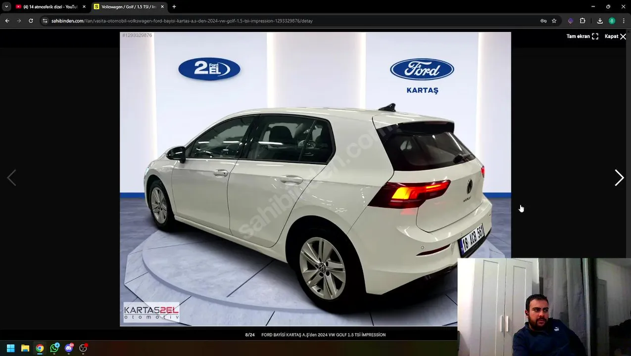Click the sahibinden.com address bar URL
This screenshot has width=631, height=356.
pos(182,21)
